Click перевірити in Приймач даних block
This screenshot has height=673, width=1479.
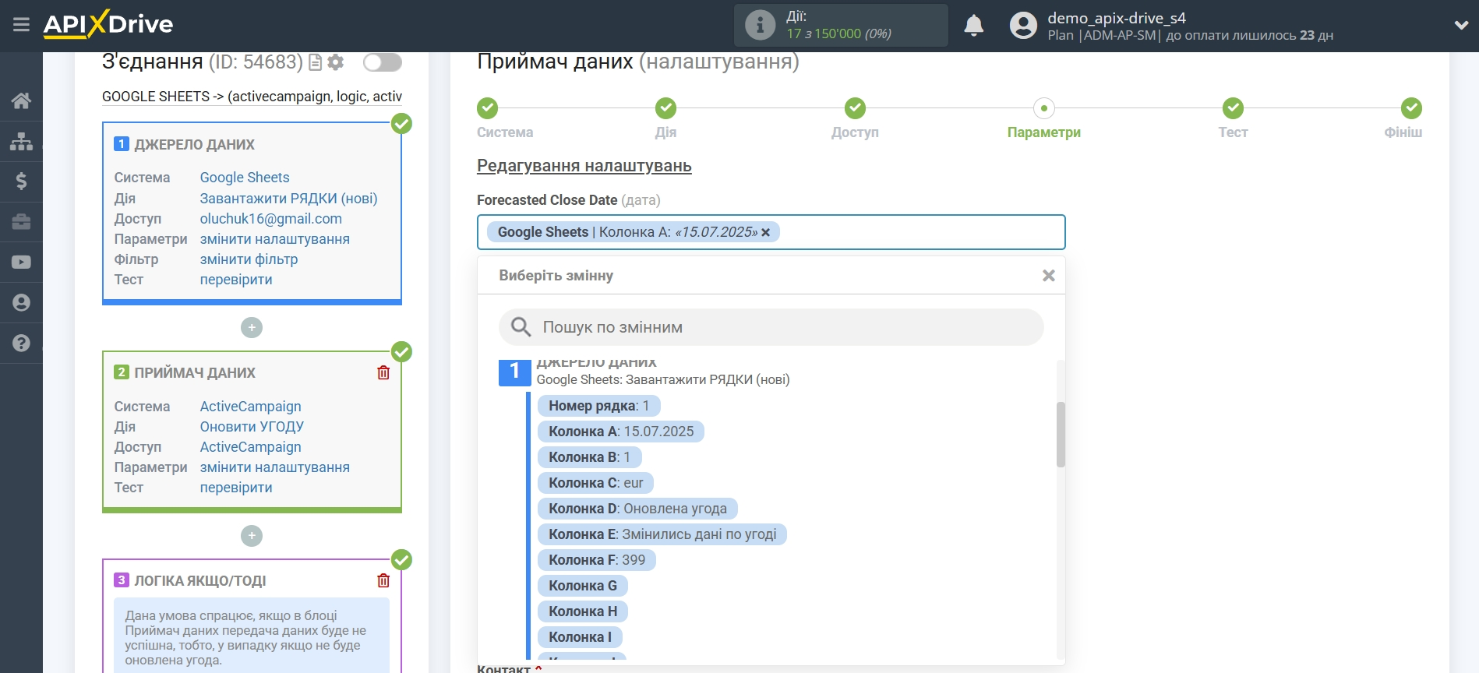pyautogui.click(x=236, y=488)
